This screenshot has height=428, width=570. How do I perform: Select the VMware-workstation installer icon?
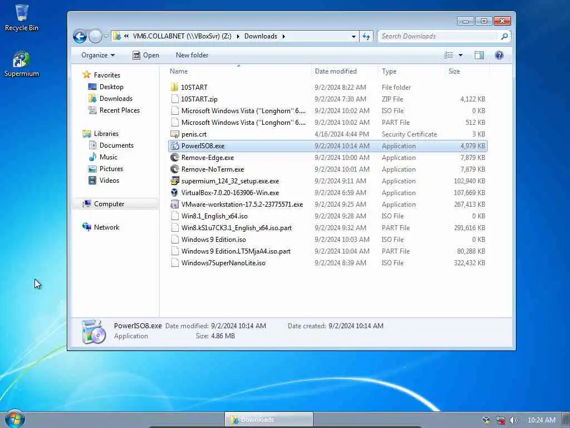pyautogui.click(x=174, y=204)
